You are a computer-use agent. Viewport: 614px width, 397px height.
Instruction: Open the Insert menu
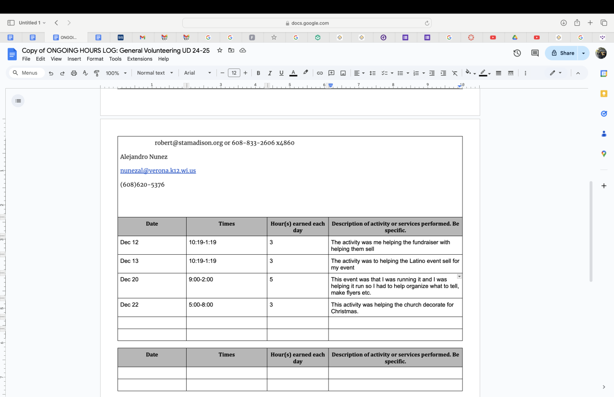point(74,59)
